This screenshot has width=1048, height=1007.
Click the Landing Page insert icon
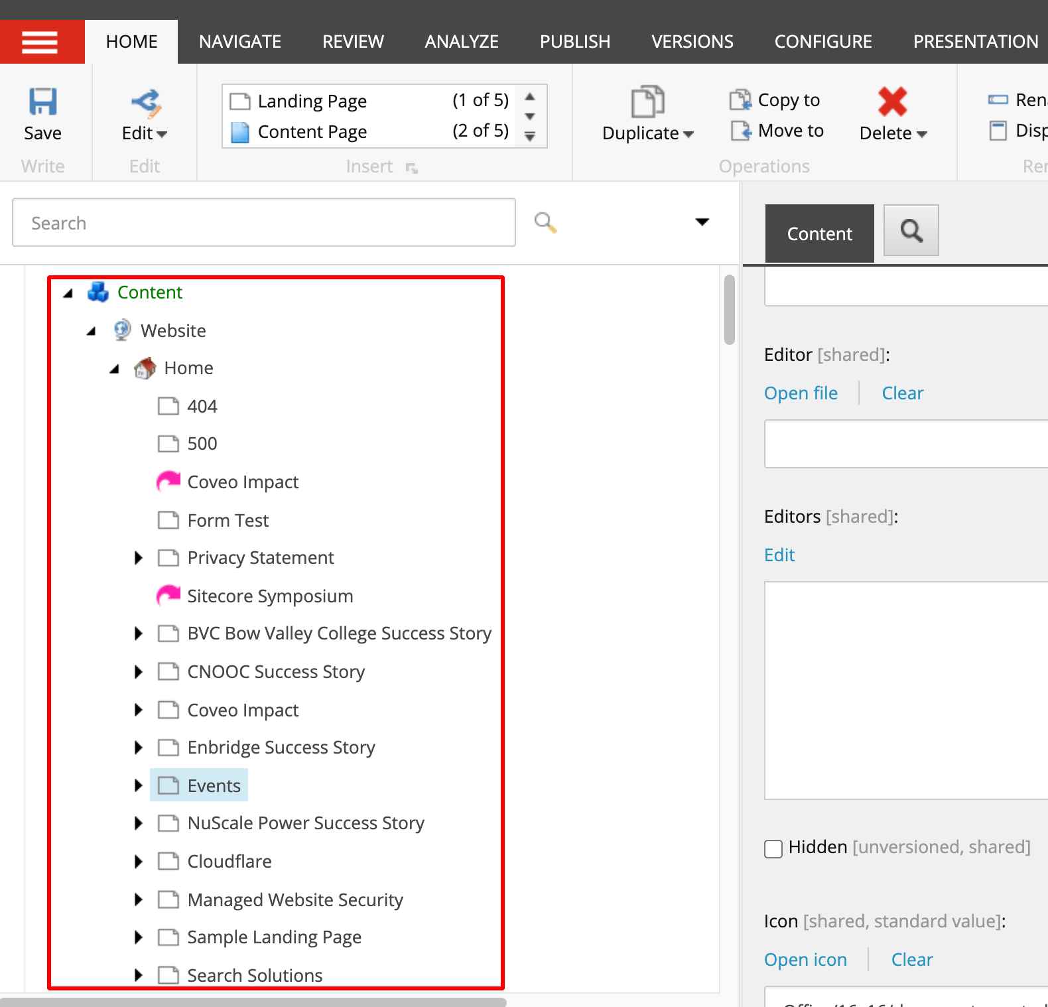(240, 101)
